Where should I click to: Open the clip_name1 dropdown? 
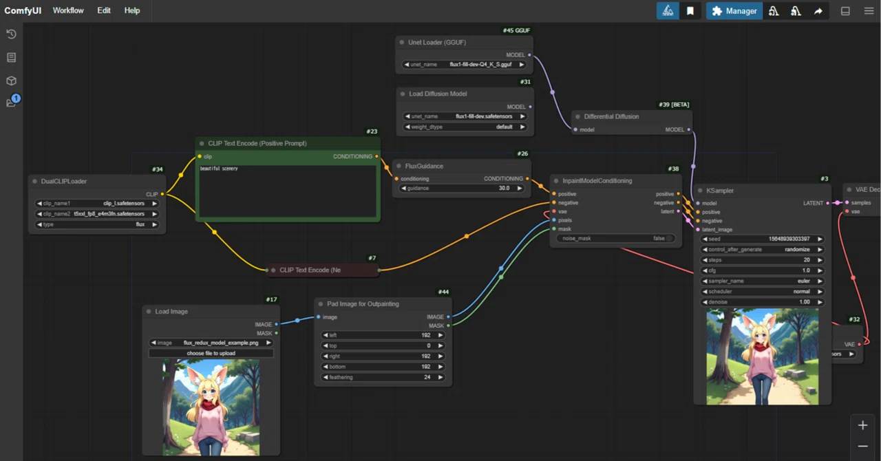coord(97,203)
